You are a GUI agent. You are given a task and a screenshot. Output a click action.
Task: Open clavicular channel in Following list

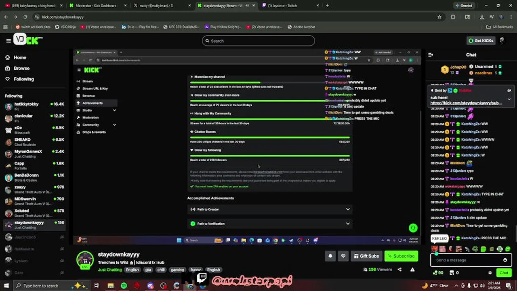click(34, 118)
